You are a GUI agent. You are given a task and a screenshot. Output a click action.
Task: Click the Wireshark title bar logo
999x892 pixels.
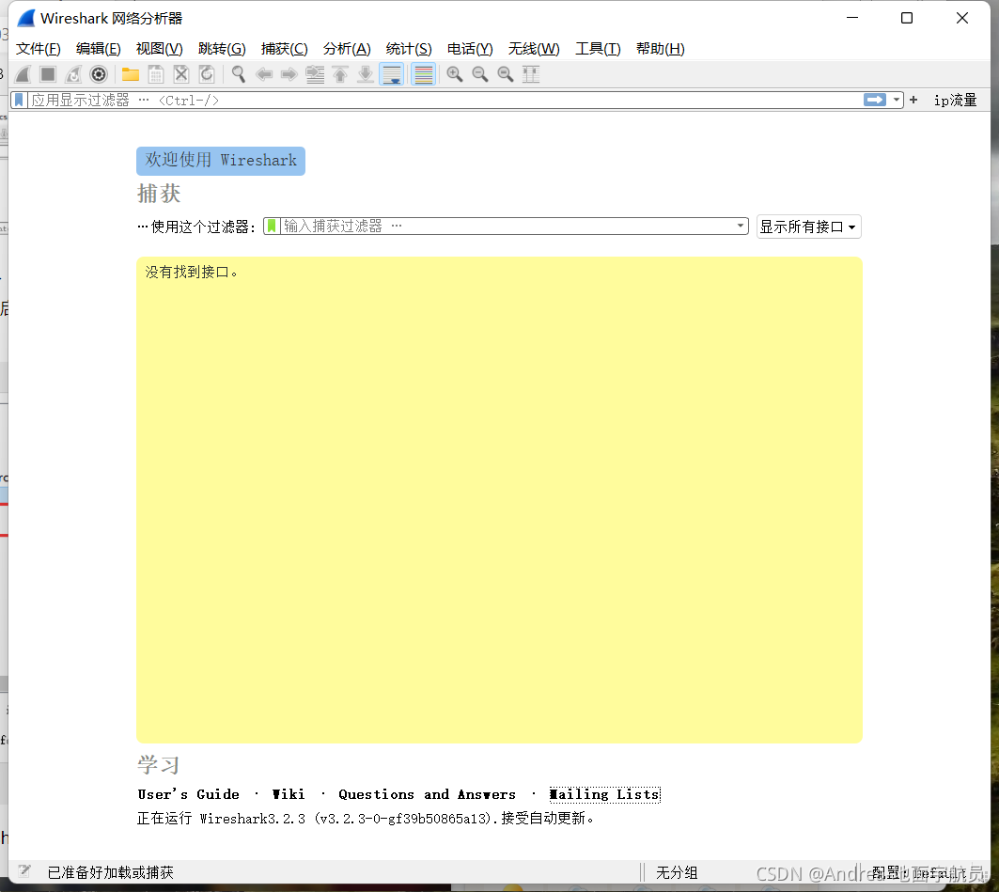click(25, 18)
